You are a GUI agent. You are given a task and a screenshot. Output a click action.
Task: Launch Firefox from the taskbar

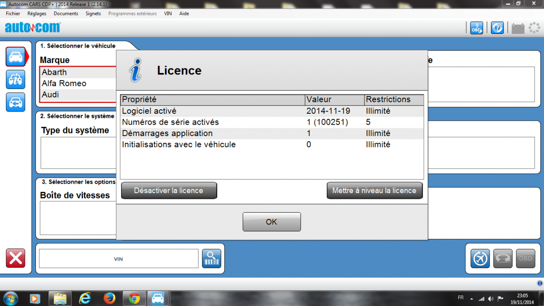coord(109,298)
